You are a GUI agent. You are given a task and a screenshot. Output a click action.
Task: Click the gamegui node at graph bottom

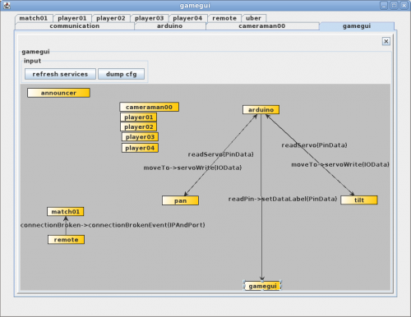pos(262,286)
